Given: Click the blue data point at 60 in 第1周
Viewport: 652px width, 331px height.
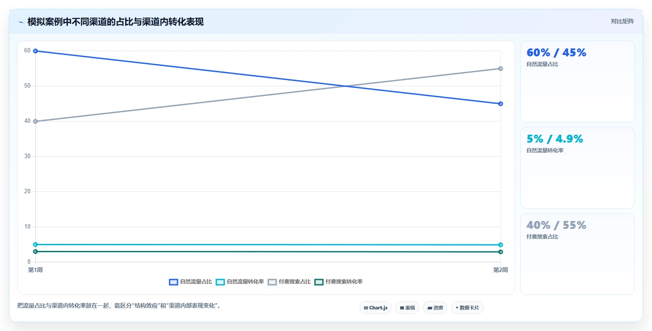Looking at the screenshot, I should tap(35, 51).
